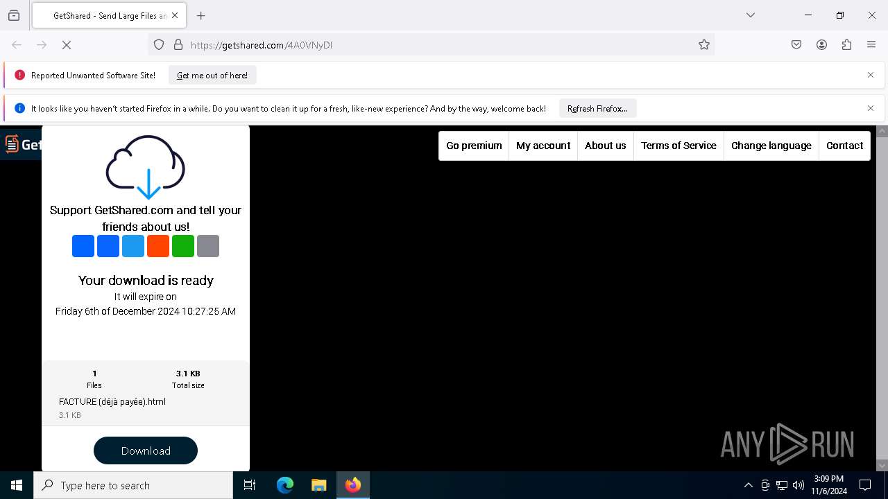
Task: Click the cloud download illustration
Action: pos(146,166)
